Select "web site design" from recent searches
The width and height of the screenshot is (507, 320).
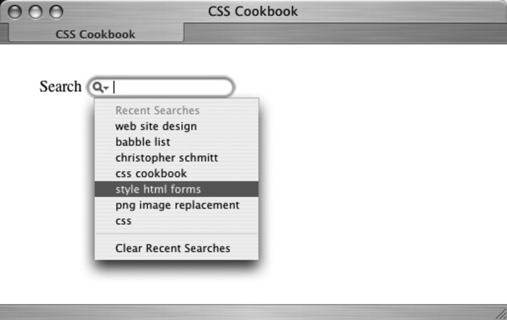coord(156,126)
